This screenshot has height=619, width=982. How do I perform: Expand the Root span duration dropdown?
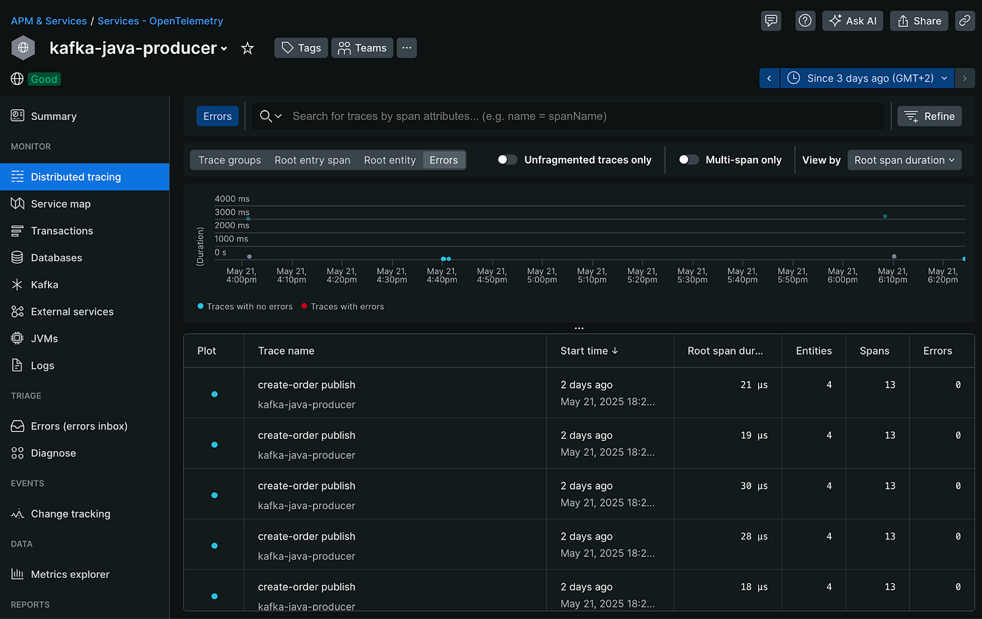click(904, 160)
